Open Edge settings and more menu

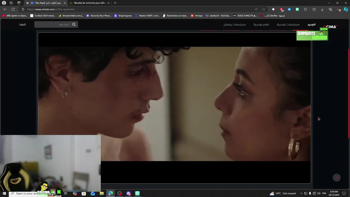tap(339, 9)
